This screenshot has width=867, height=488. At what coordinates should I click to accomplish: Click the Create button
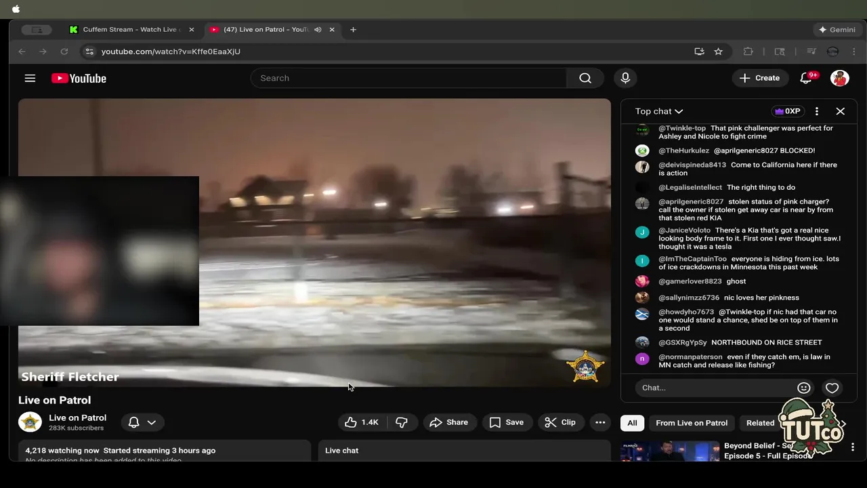pyautogui.click(x=760, y=78)
